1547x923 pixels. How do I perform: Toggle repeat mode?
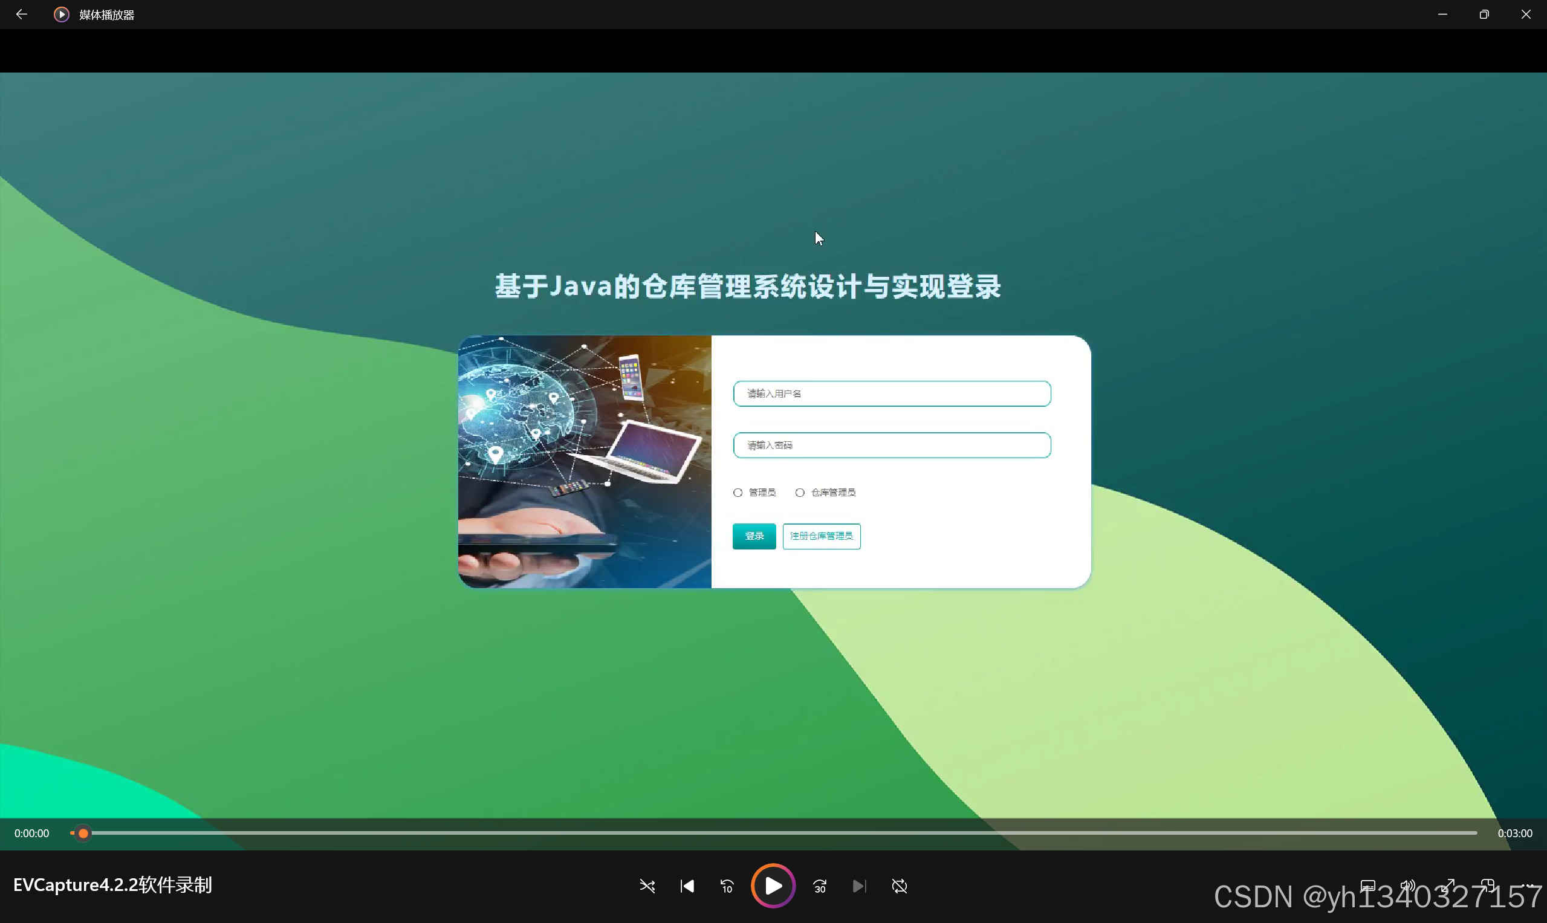(899, 886)
